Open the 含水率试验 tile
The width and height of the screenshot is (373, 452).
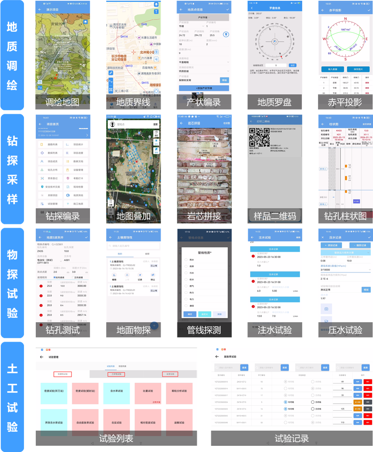tap(116, 393)
